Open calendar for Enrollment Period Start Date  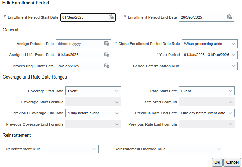(111, 17)
